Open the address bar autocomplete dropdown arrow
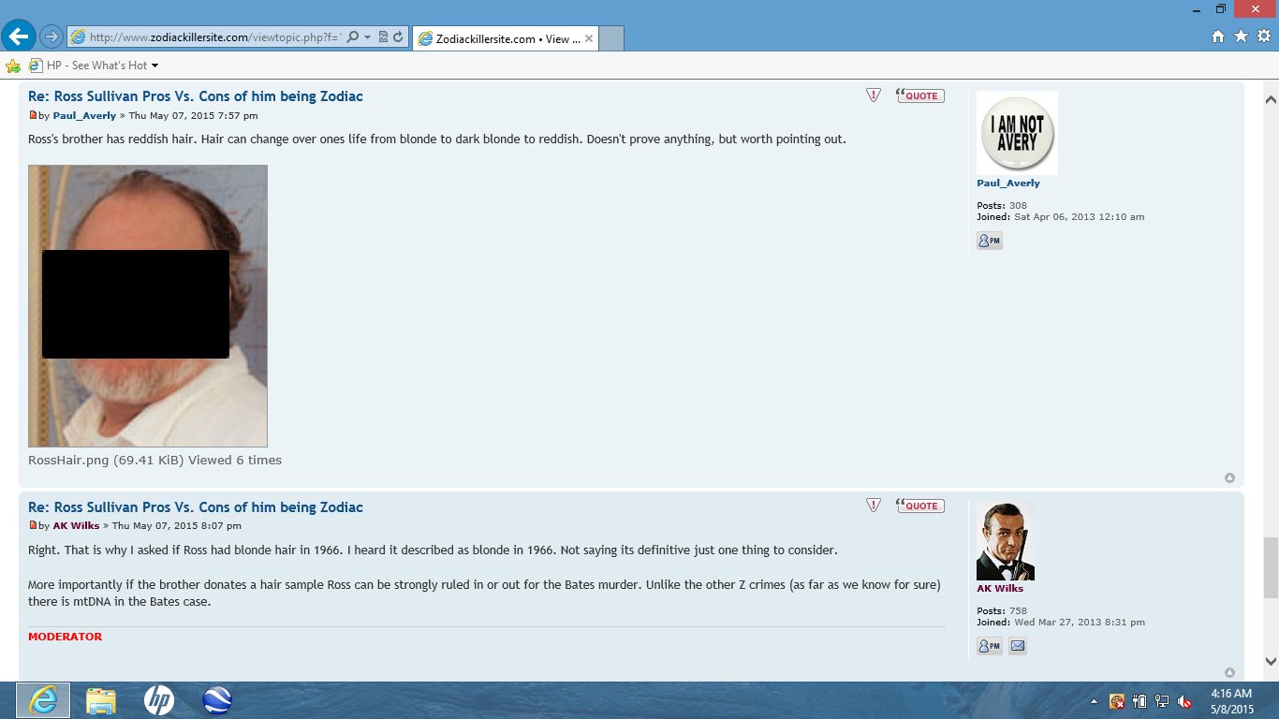 (368, 37)
